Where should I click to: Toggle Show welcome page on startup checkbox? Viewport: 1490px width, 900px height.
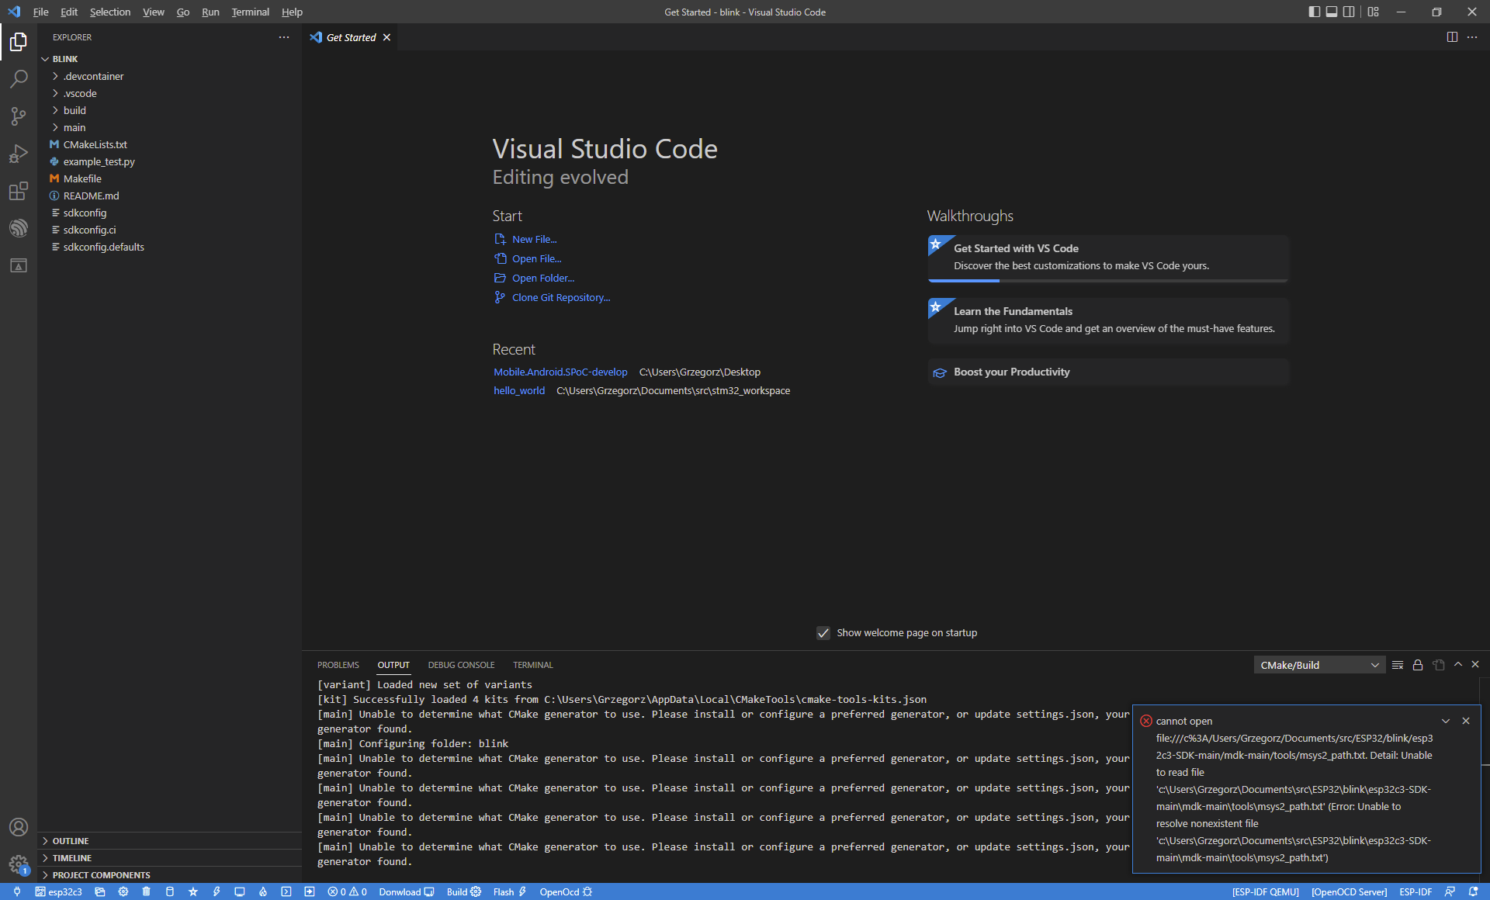[x=823, y=633]
